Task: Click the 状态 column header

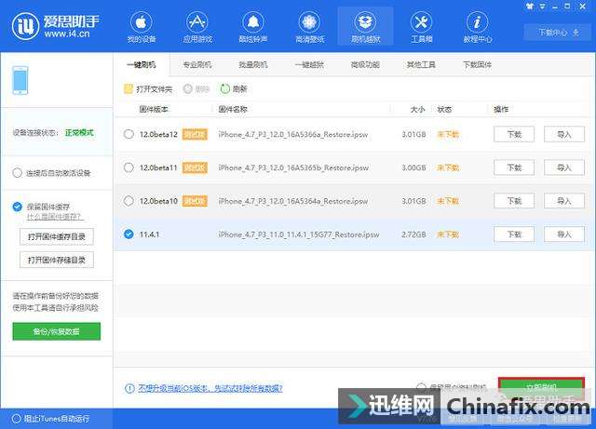Action: click(444, 110)
